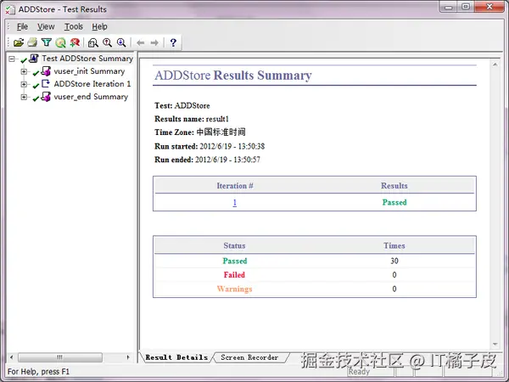The height and width of the screenshot is (382, 509).
Task: Go back with the left arrow icon
Action: pos(140,42)
